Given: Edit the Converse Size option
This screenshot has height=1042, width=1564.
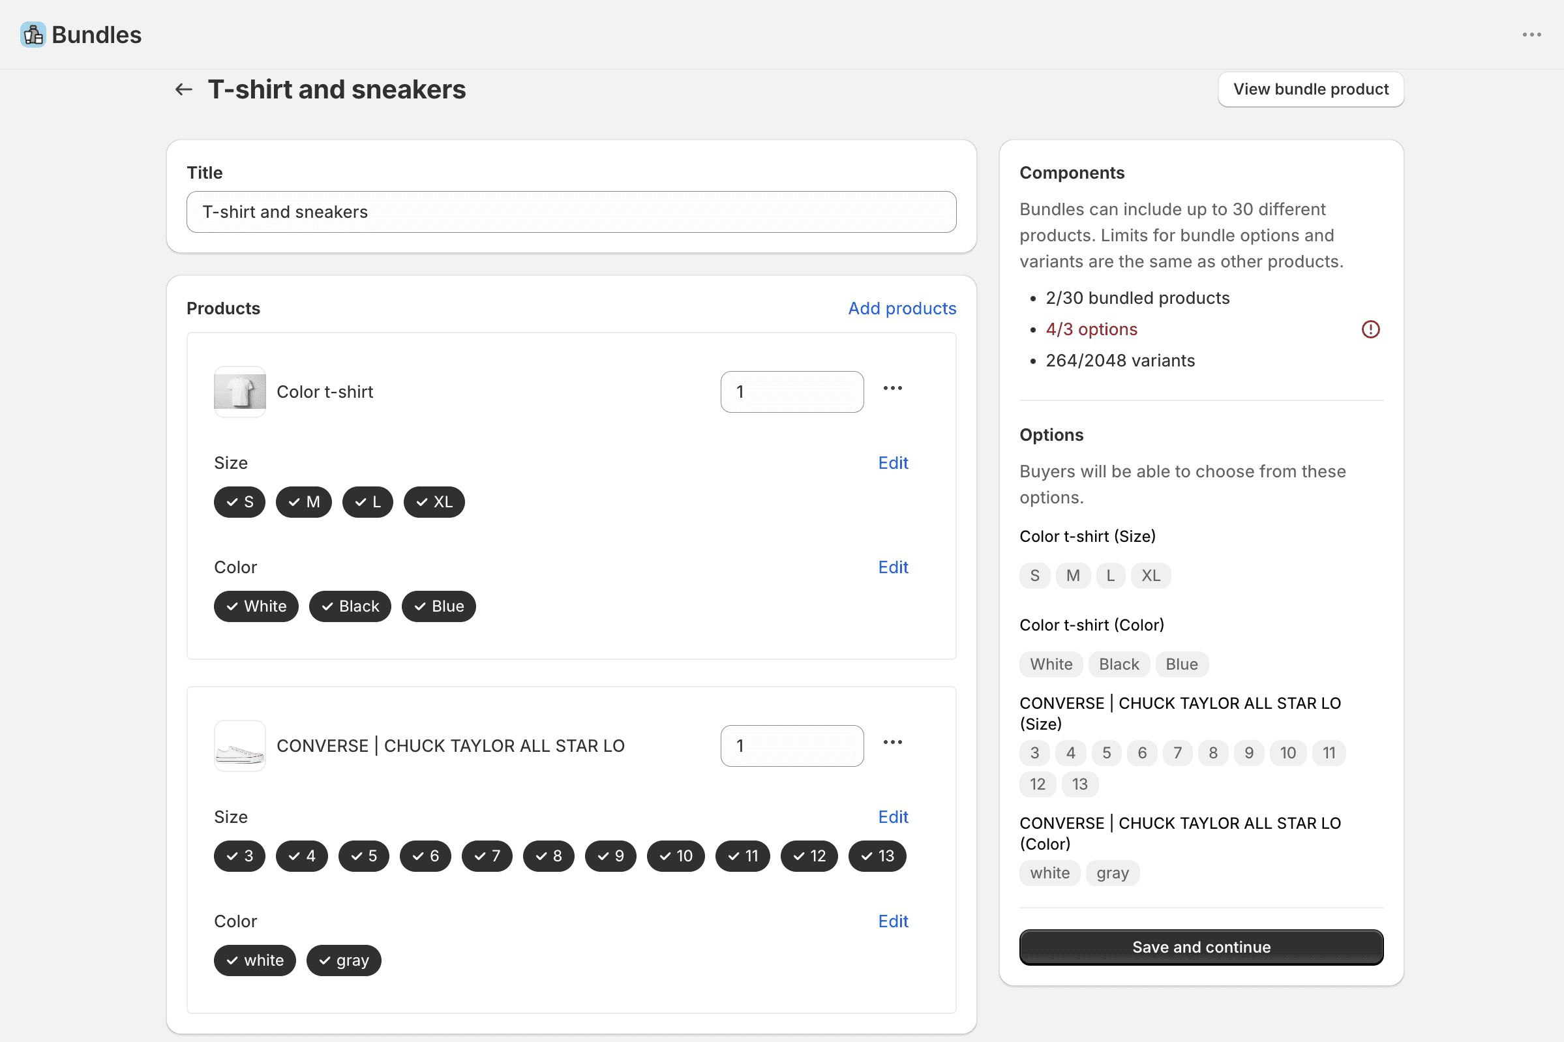Looking at the screenshot, I should [893, 817].
